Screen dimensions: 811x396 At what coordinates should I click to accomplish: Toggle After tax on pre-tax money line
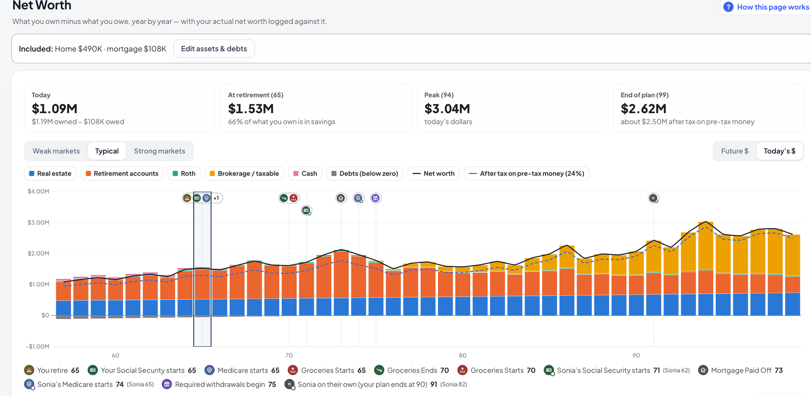coord(527,173)
